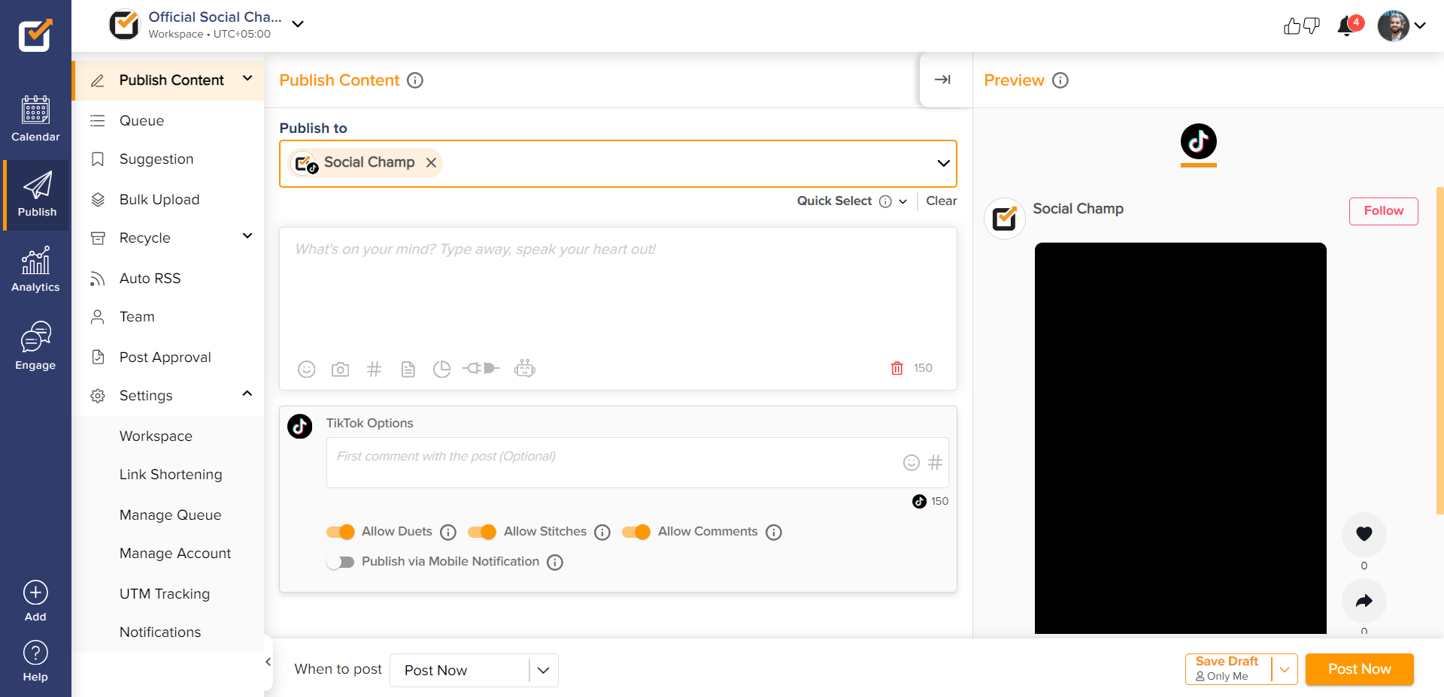Click the pie chart icon in composer
The height and width of the screenshot is (697, 1444).
tap(441, 369)
